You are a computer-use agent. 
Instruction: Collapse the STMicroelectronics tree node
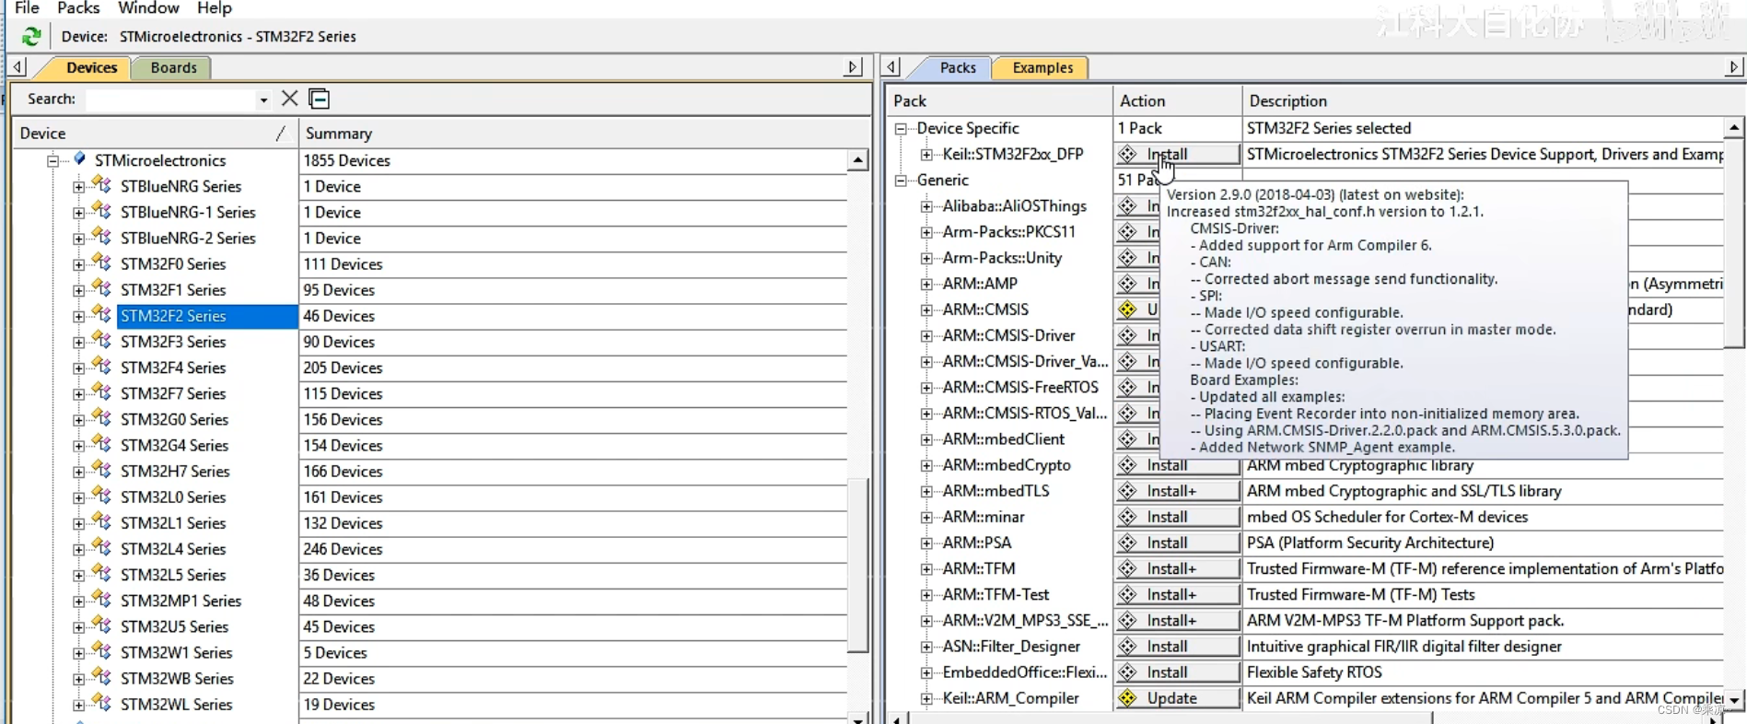53,160
